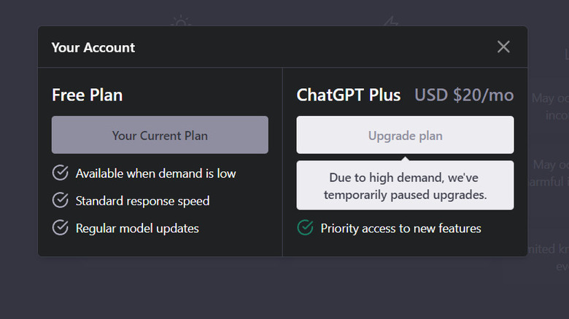The width and height of the screenshot is (569, 319).
Task: Select the Free Plan heading
Action: click(88, 95)
